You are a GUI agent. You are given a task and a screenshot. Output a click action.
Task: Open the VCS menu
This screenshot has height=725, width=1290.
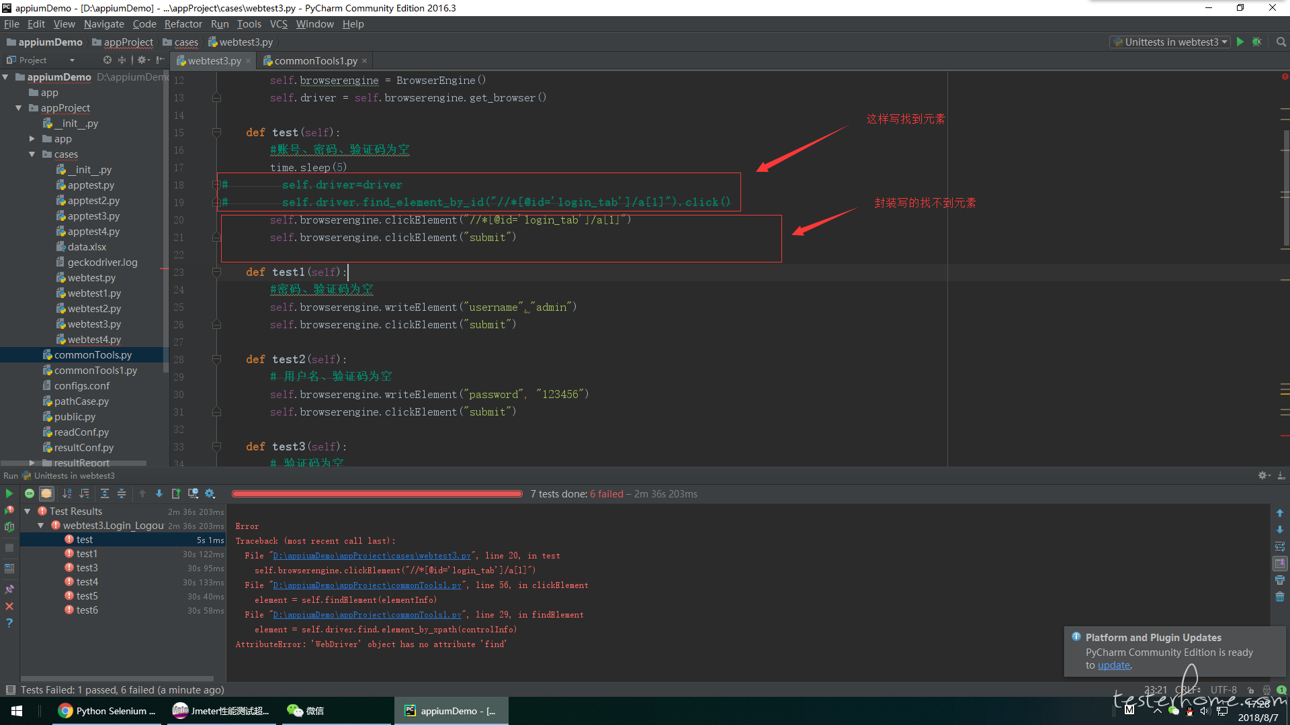[278, 24]
